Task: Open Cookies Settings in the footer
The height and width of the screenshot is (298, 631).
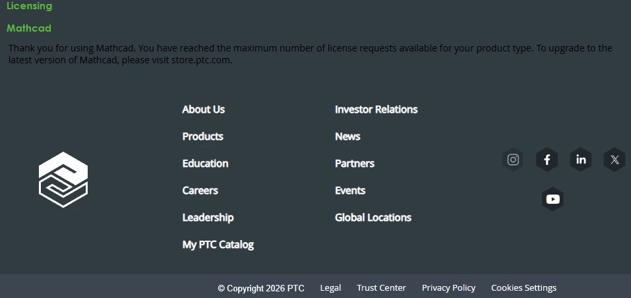Action: pyautogui.click(x=524, y=288)
